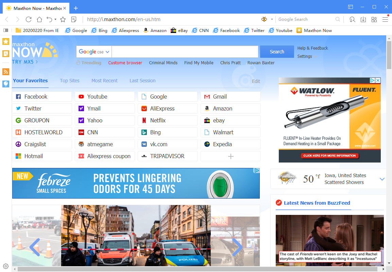Open Maxthon Now bookmark in favorites bar

[x=314, y=30]
